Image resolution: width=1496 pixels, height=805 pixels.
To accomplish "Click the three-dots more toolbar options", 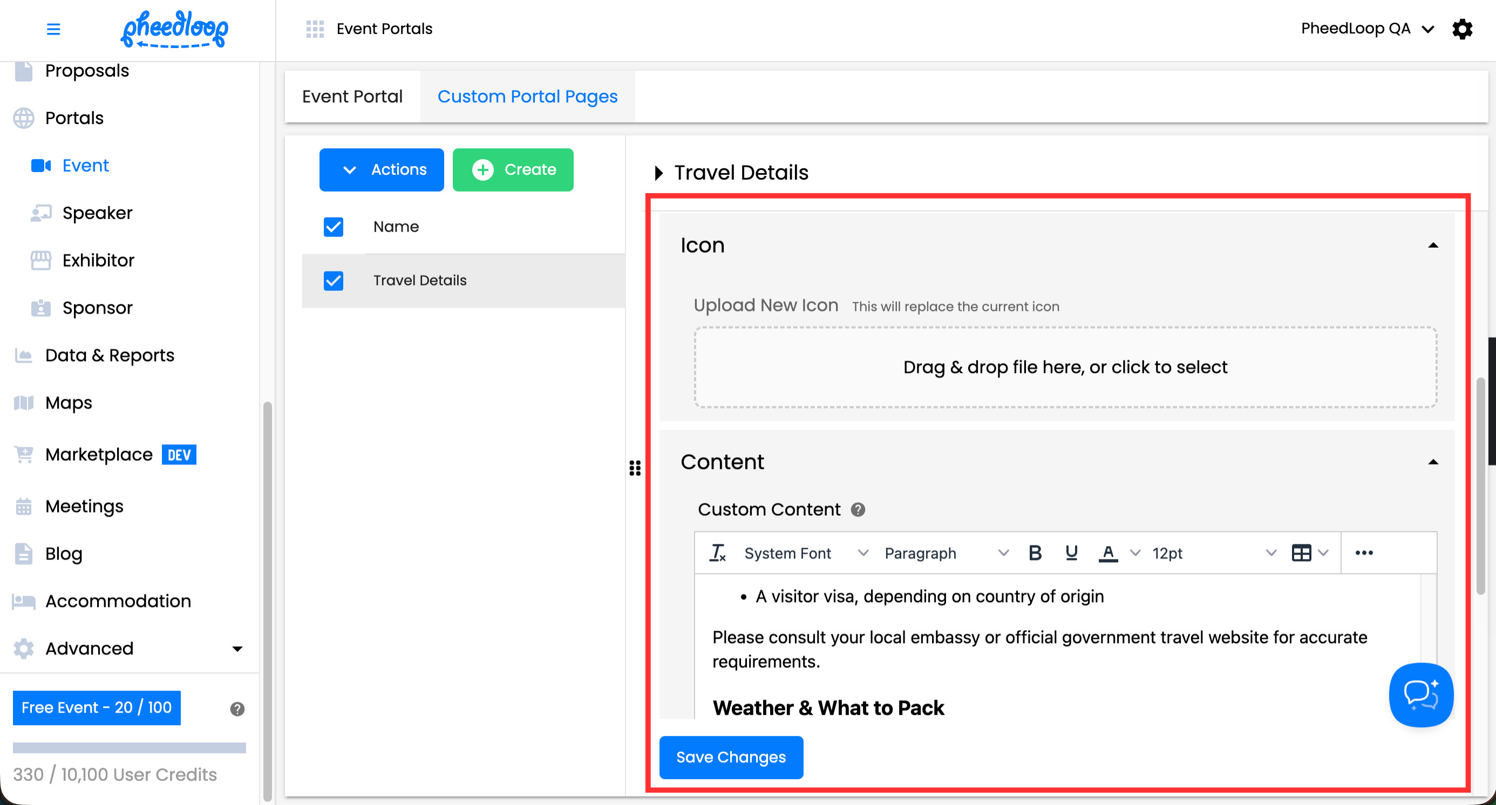I will pyautogui.click(x=1364, y=552).
